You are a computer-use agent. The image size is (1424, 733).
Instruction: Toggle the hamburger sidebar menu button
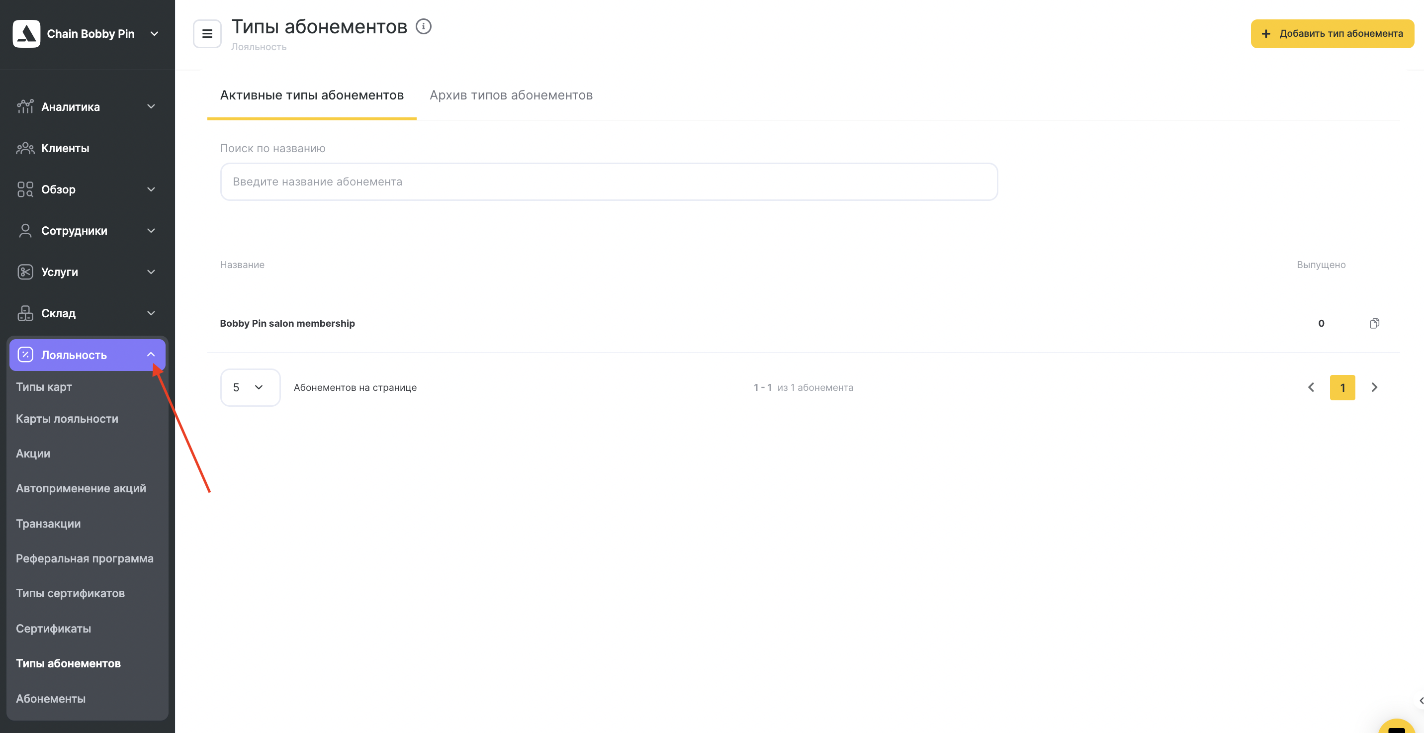click(x=207, y=34)
